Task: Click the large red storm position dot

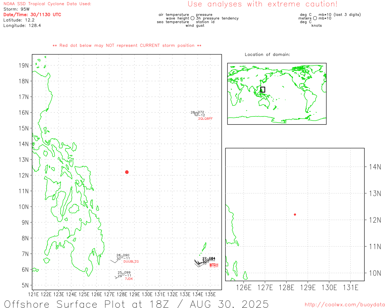Action: click(127, 172)
